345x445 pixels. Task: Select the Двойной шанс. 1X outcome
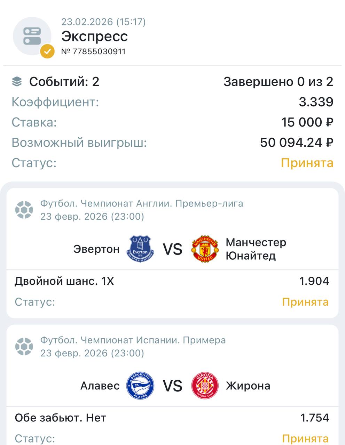coord(64,281)
